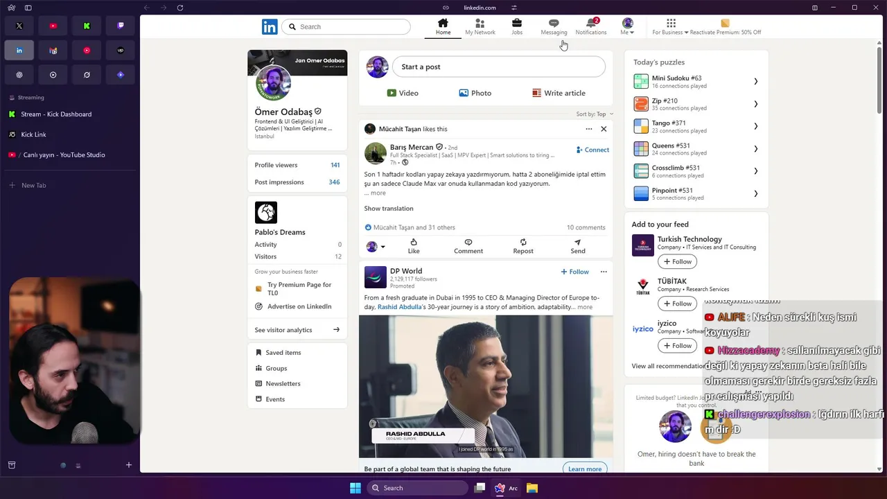Click the Windows taskbar Search box
The height and width of the screenshot is (499, 887).
417,488
